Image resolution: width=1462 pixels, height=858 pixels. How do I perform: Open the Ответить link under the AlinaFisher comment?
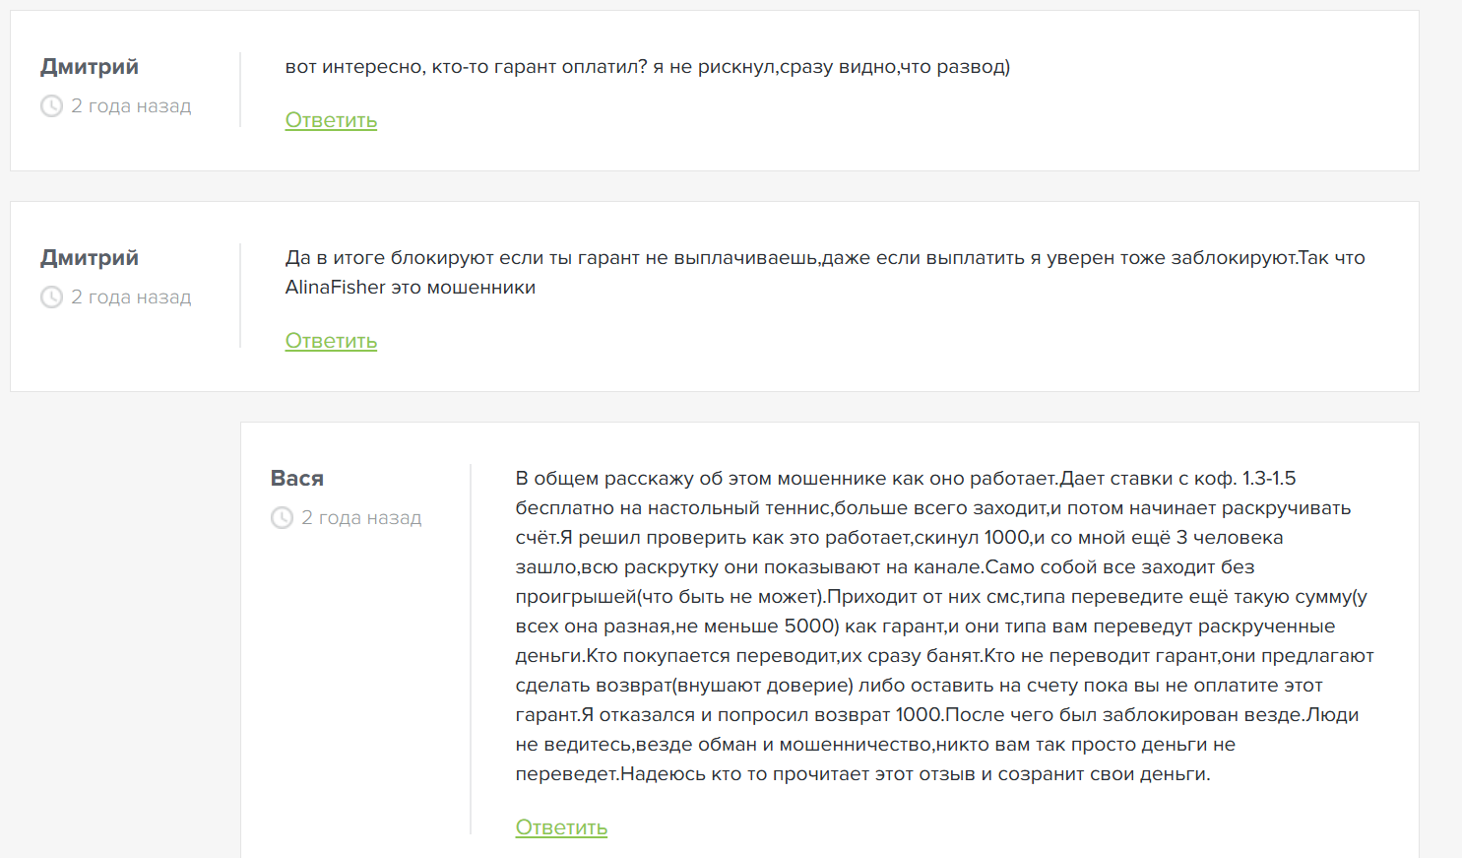[x=331, y=341]
